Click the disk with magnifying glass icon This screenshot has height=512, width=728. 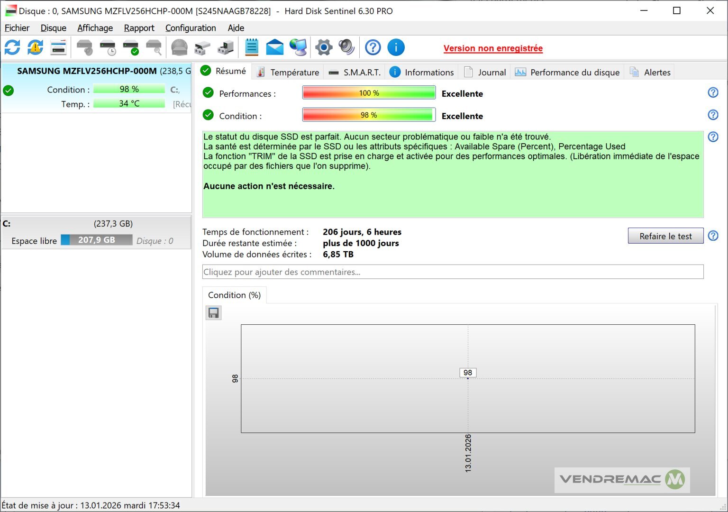coord(154,47)
